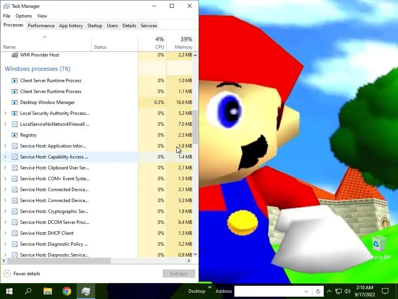Click the vertical scrollbar thumb in process list
Viewport: 398px width, 299px height.
tap(195, 127)
